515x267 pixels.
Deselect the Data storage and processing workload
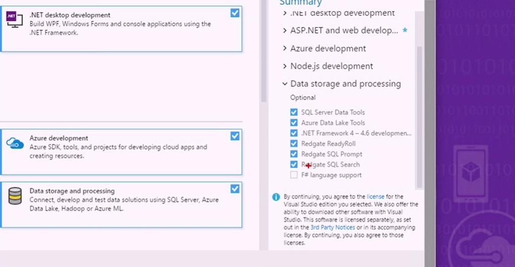[x=235, y=189]
